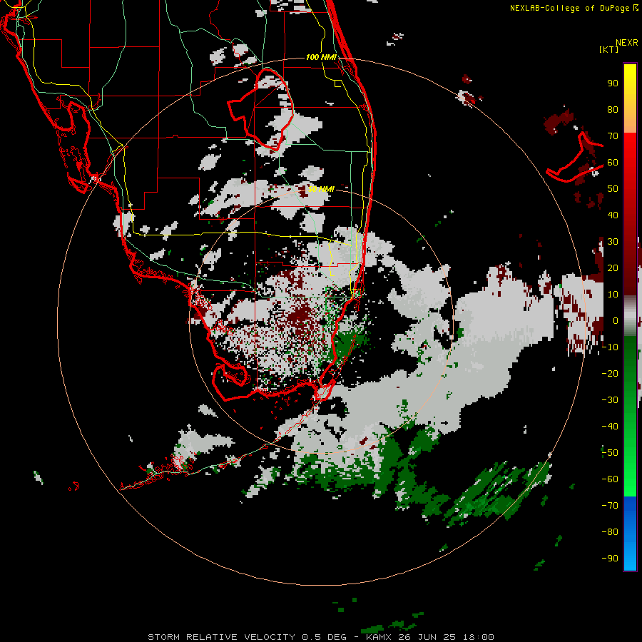Click the 0 value on the velocity scale
642x642 pixels.
click(x=615, y=320)
